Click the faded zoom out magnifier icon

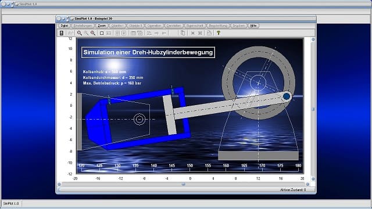[86, 33]
